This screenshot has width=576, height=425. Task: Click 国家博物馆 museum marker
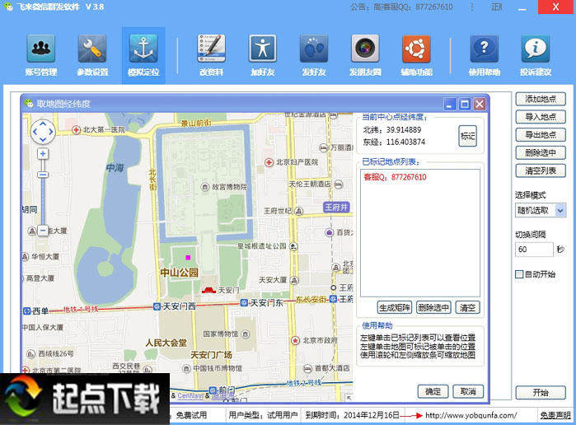point(246,334)
